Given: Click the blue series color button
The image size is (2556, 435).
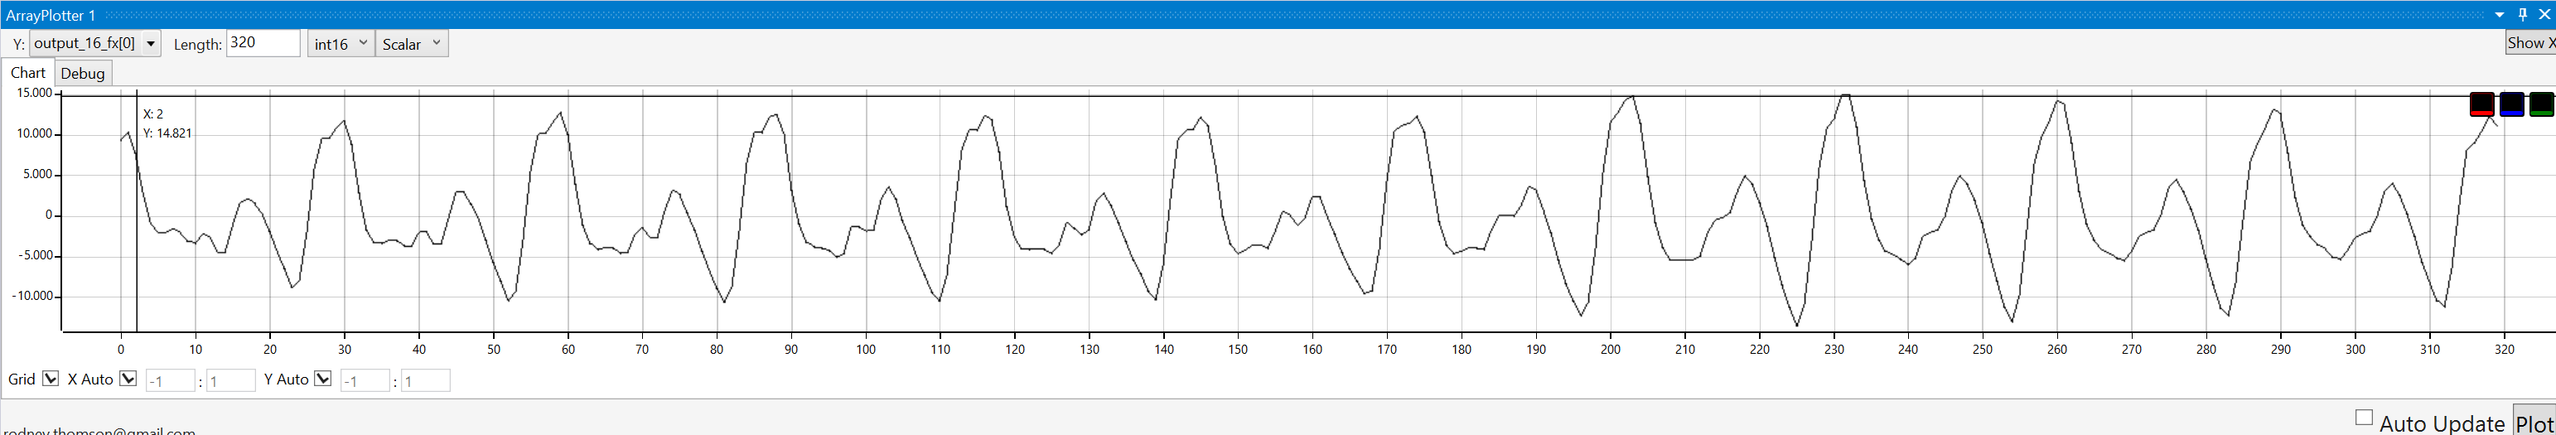Looking at the screenshot, I should 2511,104.
